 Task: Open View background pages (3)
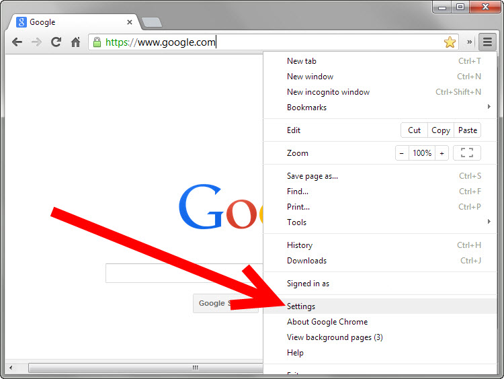380,337
